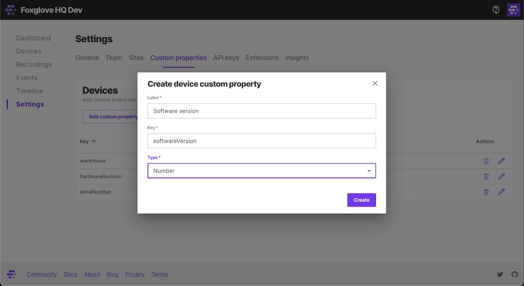
Task: Open the Type dropdown showing Number
Action: (x=261, y=171)
